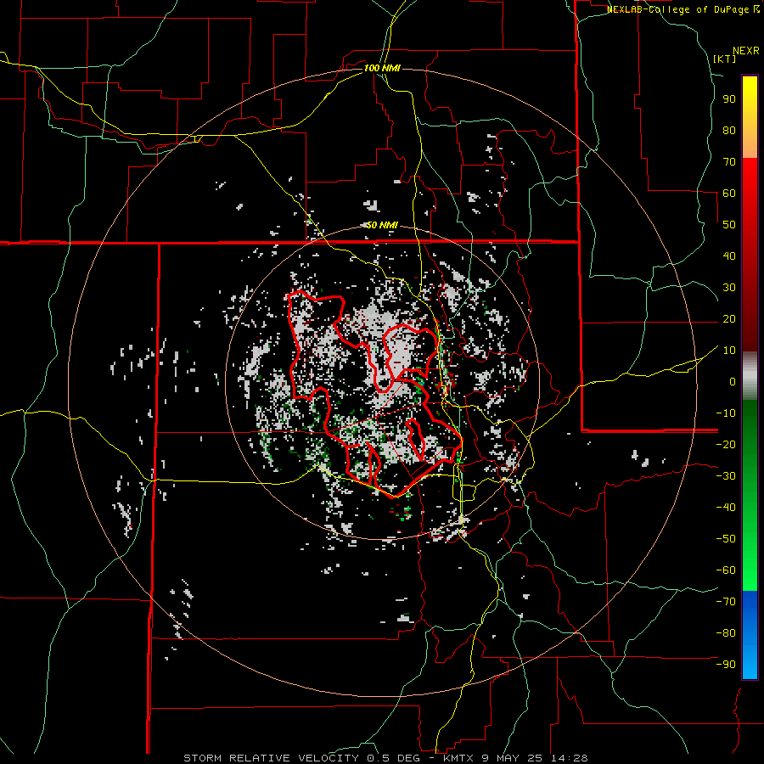
Task: Click the KMTX station identifier
Action: pos(460,758)
